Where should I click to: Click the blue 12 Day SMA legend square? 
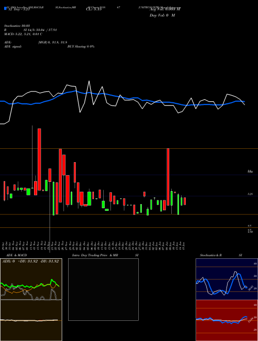tap(5, 8)
